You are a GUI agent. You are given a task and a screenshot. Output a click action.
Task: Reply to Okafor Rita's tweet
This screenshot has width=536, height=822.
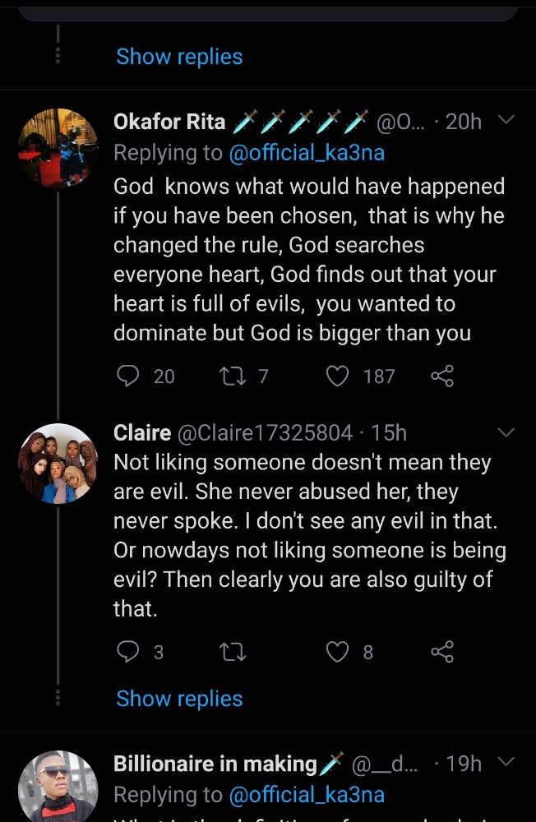128,376
